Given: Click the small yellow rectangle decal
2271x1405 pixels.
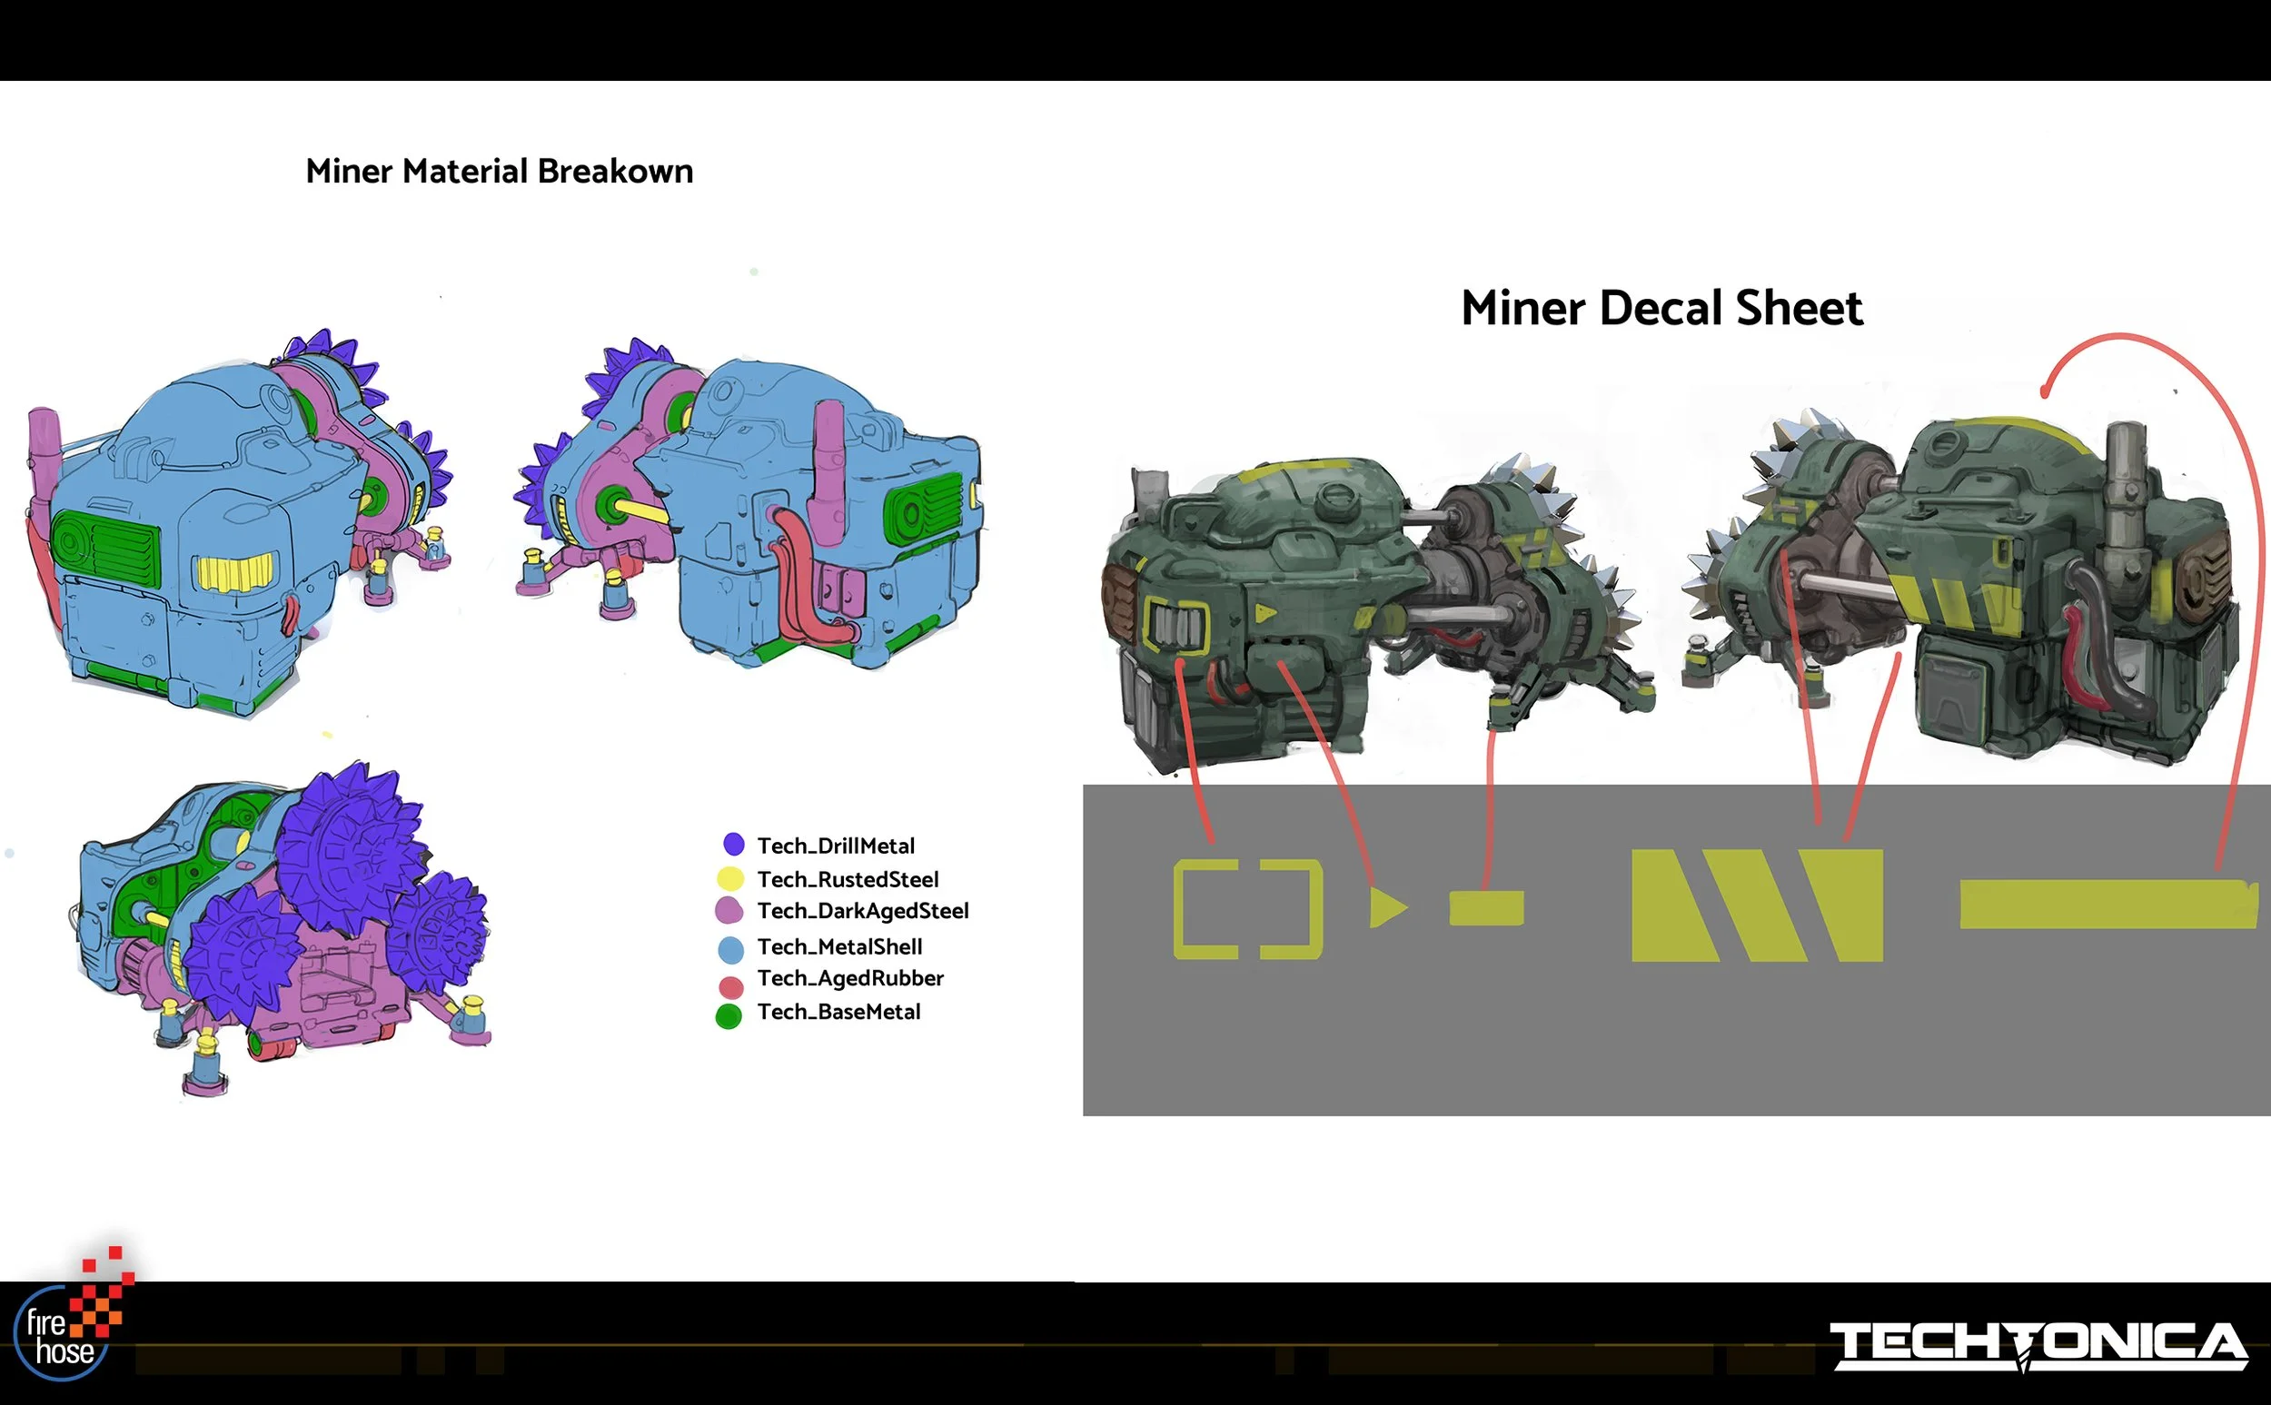Looking at the screenshot, I should pos(1486,908).
